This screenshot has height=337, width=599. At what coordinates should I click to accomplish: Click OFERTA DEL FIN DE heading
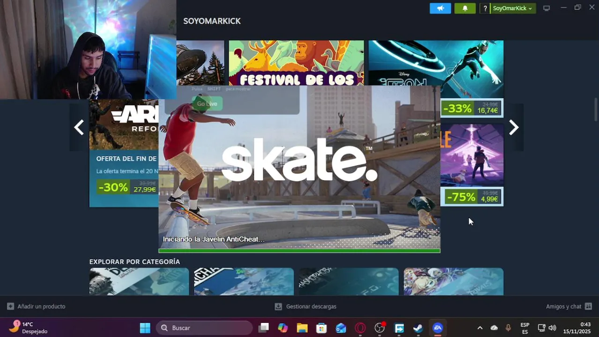126,159
